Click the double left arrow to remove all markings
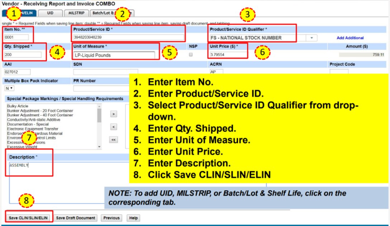This screenshot has width=390, height=226. pyautogui.click(x=114, y=139)
